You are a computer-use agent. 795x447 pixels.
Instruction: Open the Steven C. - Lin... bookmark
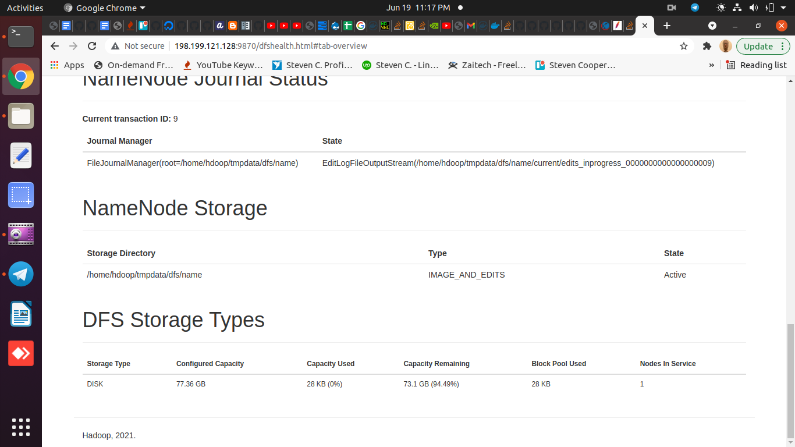[x=400, y=65]
